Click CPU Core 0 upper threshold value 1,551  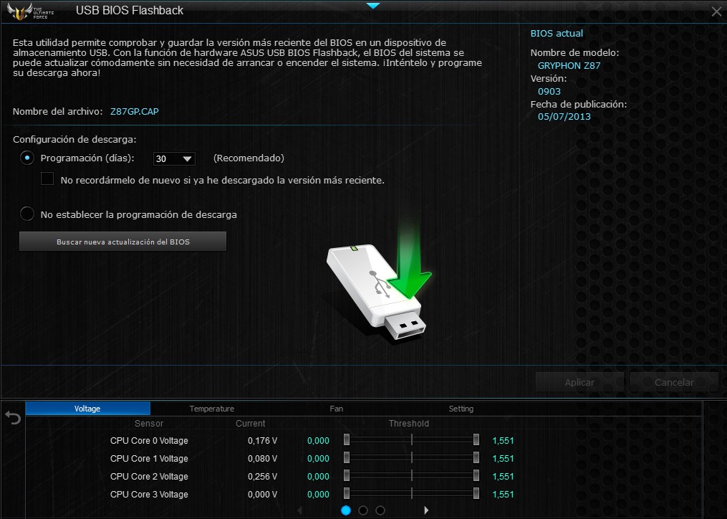(503, 441)
